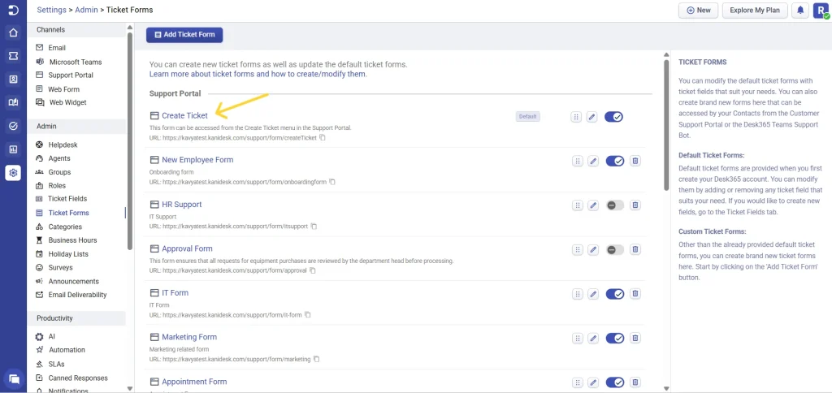Click the Create Ticket reorder grip handle
Image resolution: width=832 pixels, height=393 pixels.
576,117
